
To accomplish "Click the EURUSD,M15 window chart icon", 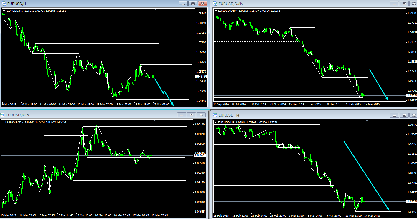I will 3,115.
